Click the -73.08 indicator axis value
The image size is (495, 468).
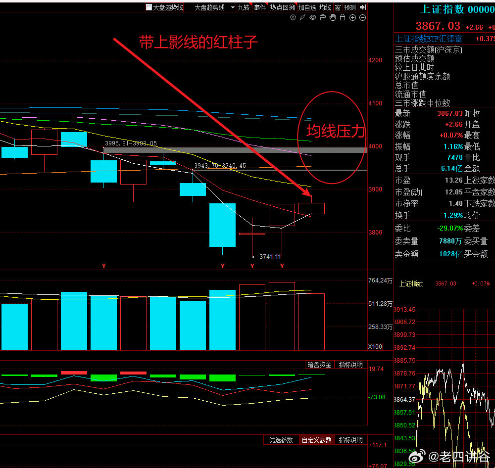377,397
